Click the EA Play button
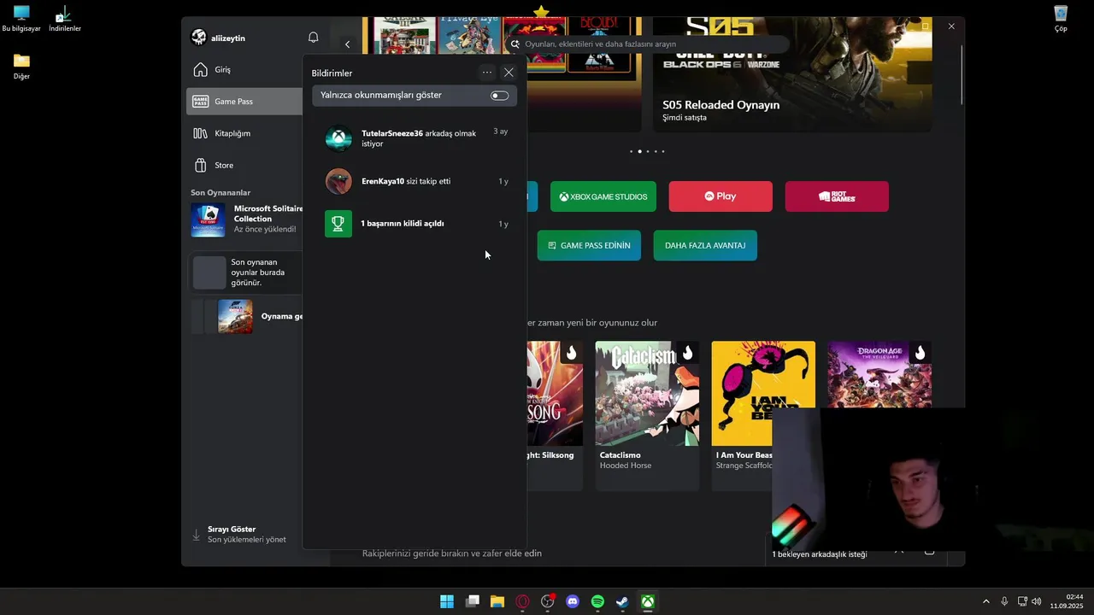The height and width of the screenshot is (615, 1094). click(721, 196)
